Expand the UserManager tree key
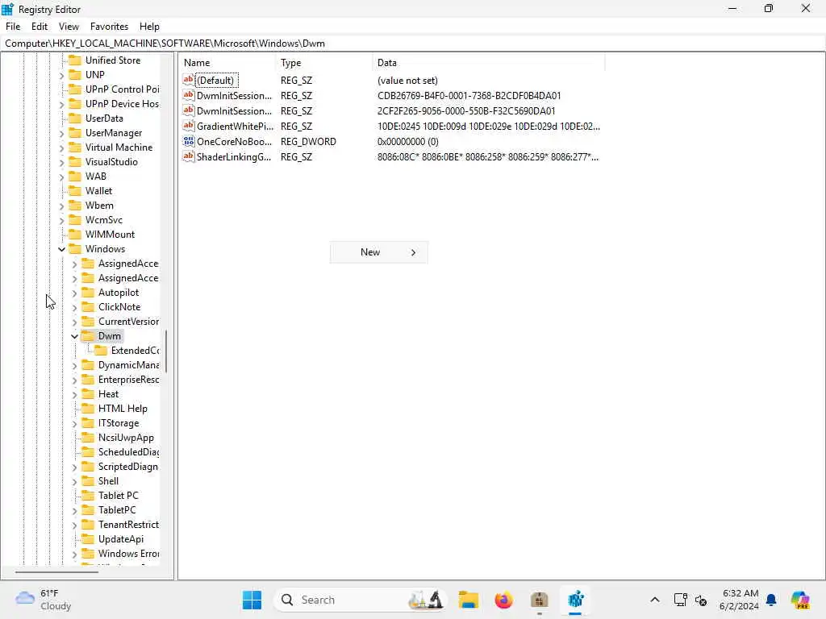The image size is (826, 619). click(61, 133)
